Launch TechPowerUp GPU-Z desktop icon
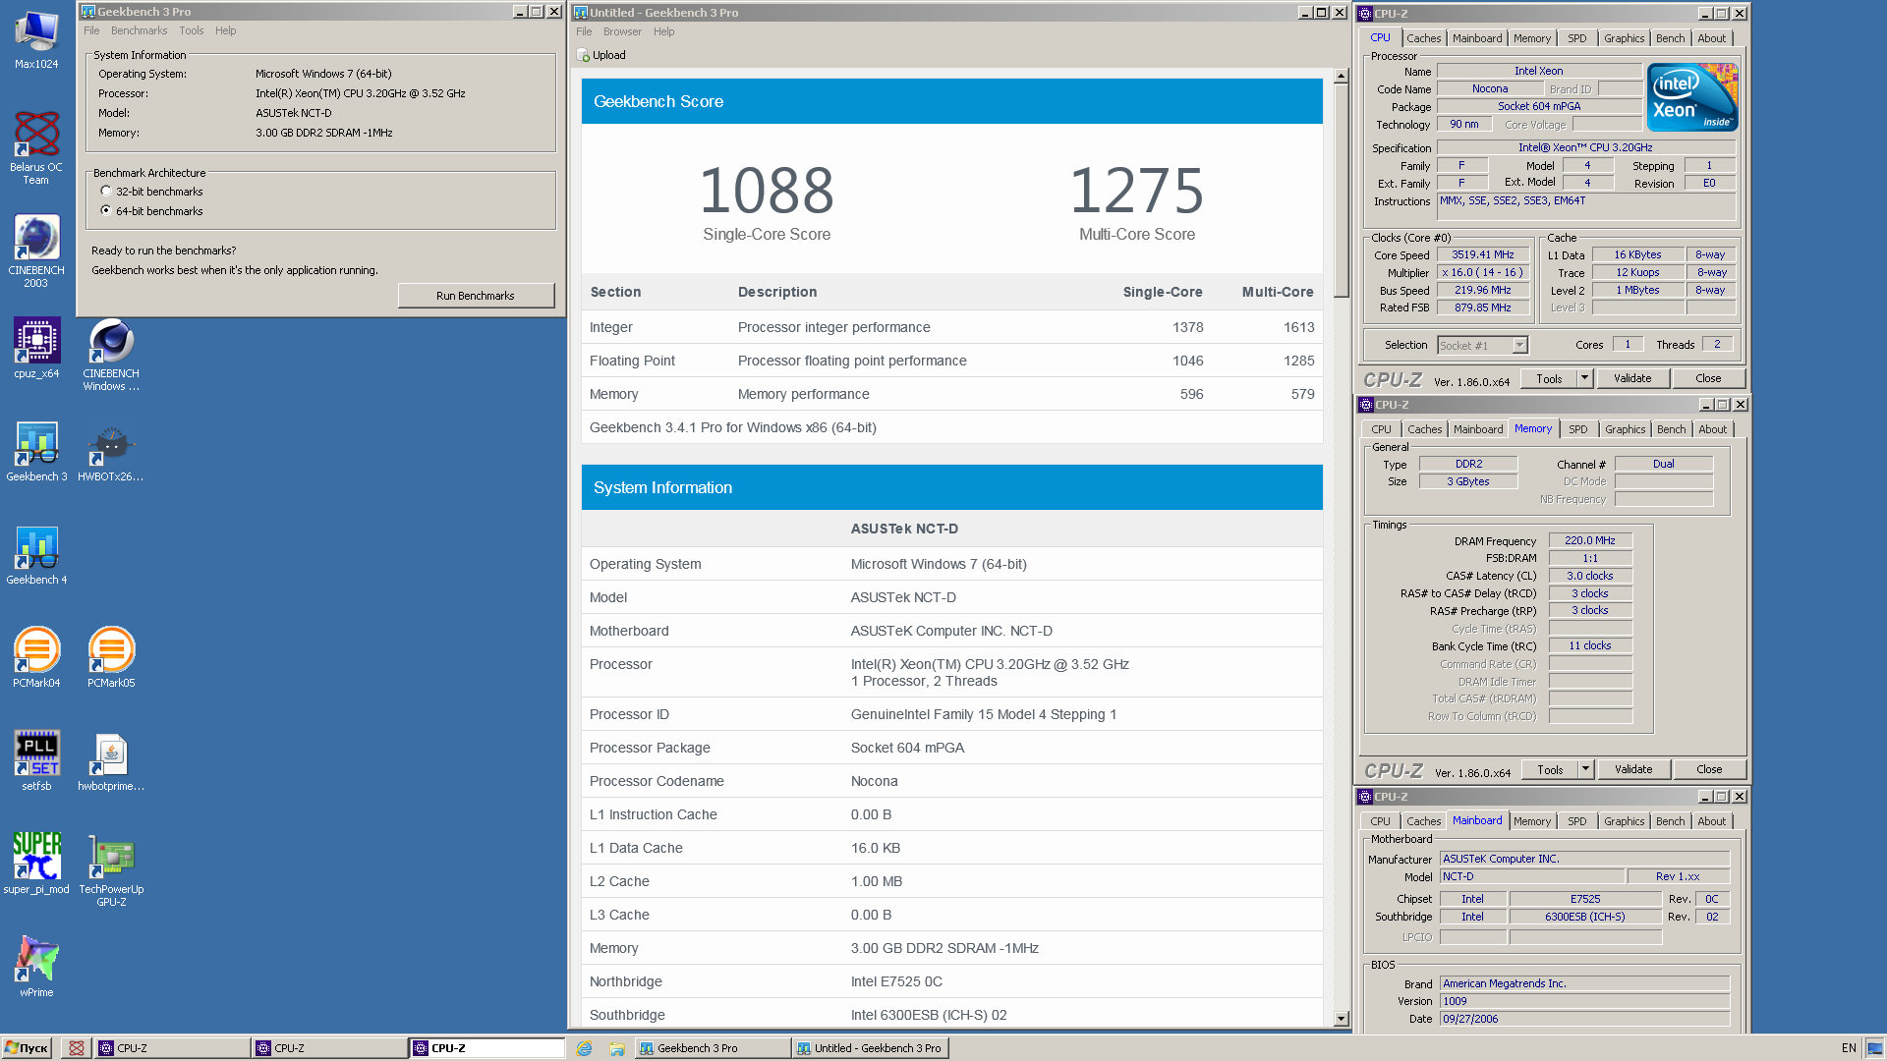 [111, 869]
